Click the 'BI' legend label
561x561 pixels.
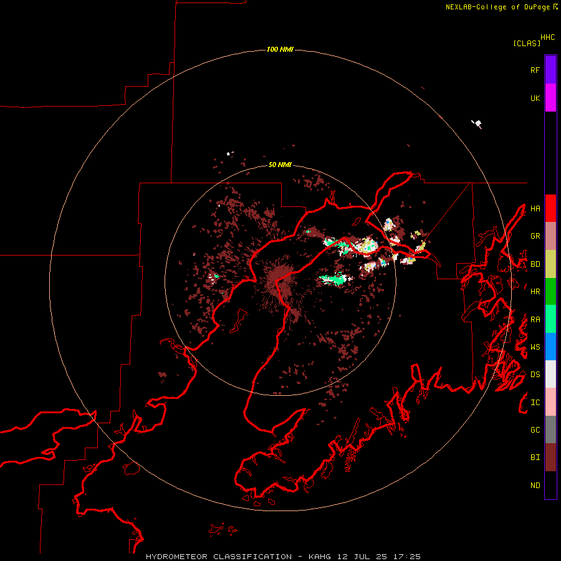pos(535,458)
